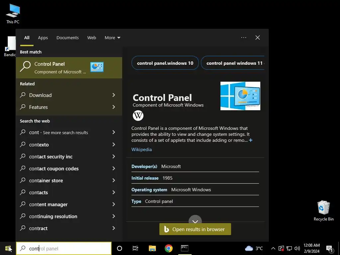
Task: Expand the Features related suggestion arrow
Action: tap(114, 107)
